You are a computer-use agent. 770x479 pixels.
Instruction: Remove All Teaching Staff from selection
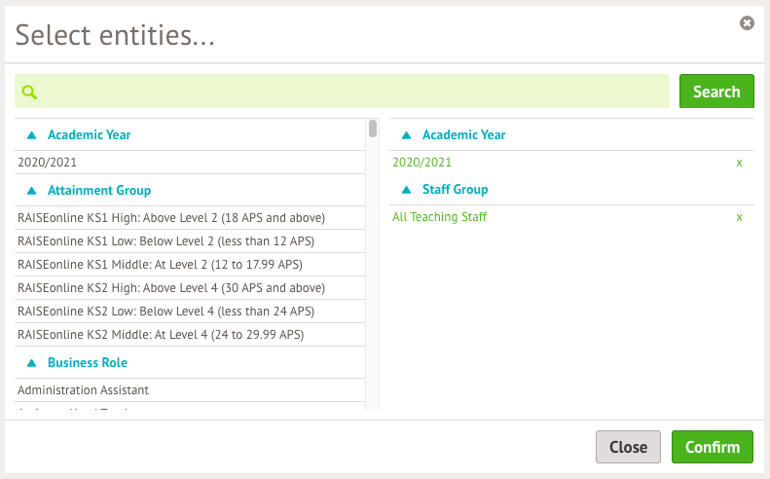(x=740, y=217)
